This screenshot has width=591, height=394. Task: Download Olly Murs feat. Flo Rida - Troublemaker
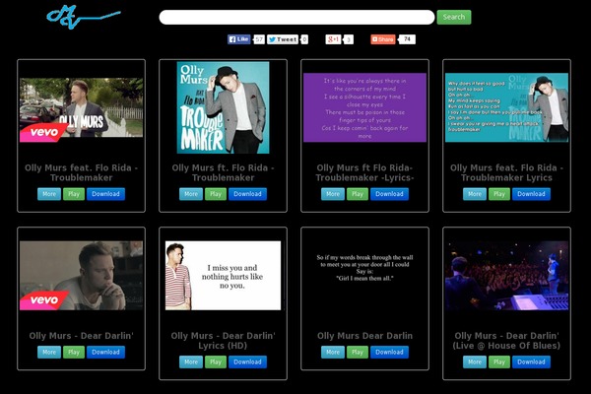pos(106,194)
